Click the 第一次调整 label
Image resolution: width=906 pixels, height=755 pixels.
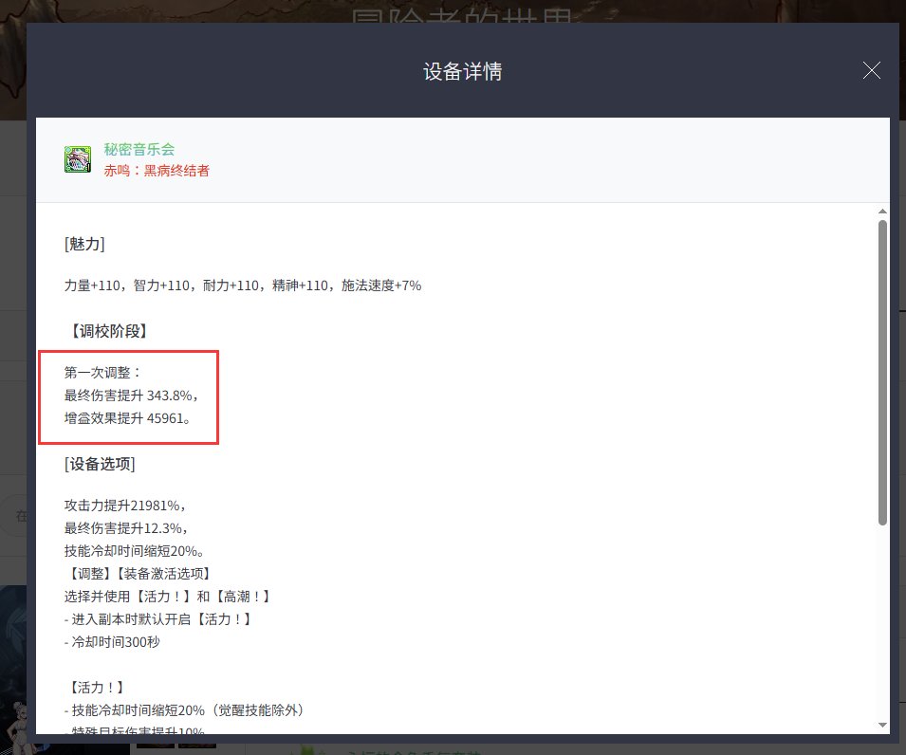coord(102,373)
